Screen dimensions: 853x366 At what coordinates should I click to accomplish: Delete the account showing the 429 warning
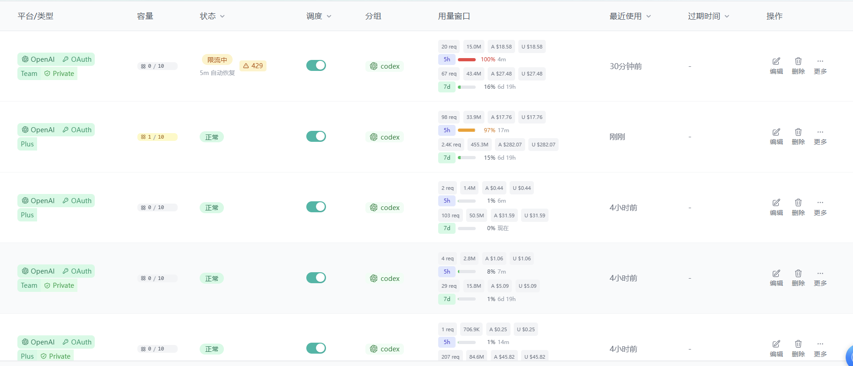[x=798, y=66]
